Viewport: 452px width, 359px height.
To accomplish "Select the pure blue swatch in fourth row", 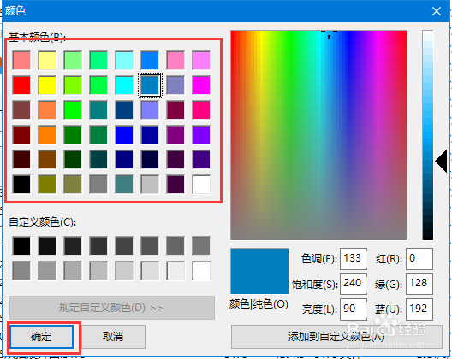I will point(124,135).
